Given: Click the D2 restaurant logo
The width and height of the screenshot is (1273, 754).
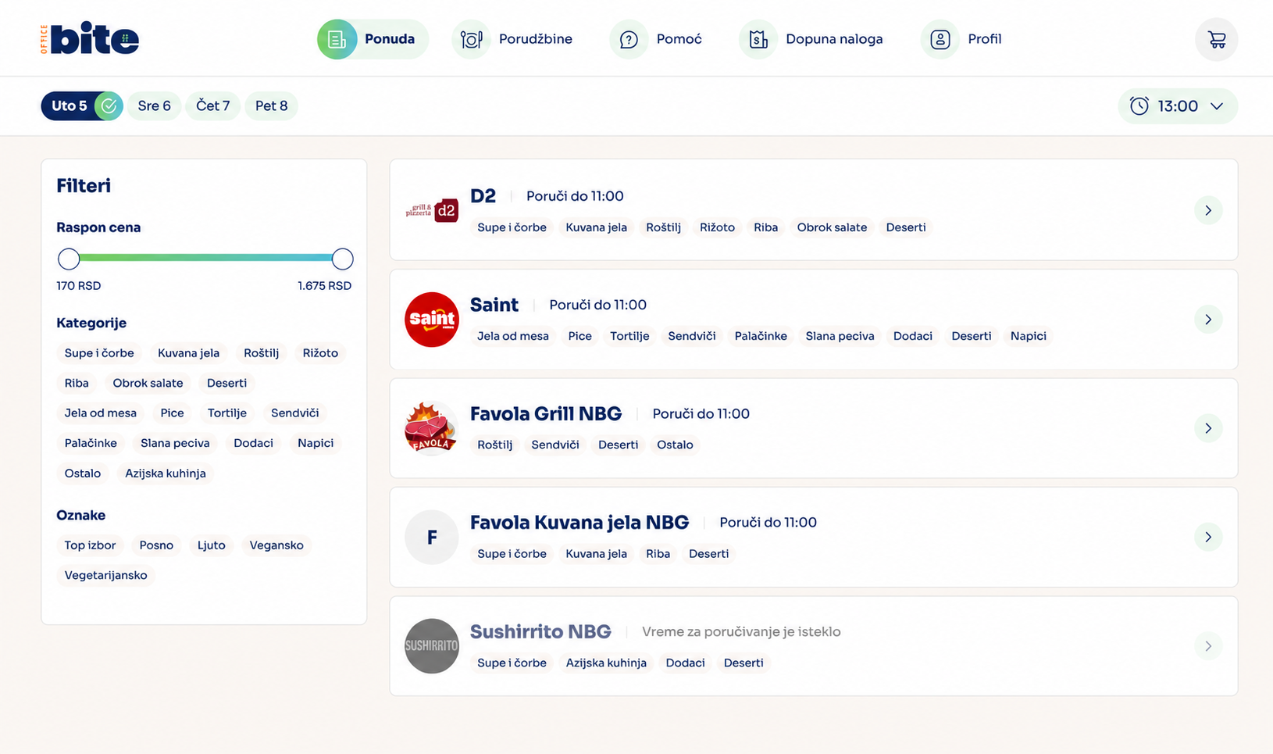Looking at the screenshot, I should (432, 210).
